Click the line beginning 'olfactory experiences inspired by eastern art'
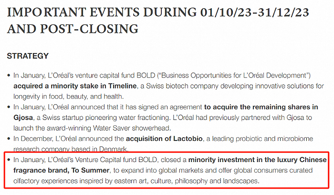Image resolution: width=334 pixels, height=195 pixels. pos(136,181)
